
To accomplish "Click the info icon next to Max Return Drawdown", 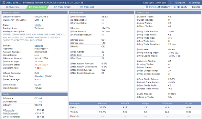I will pos(71,67).
